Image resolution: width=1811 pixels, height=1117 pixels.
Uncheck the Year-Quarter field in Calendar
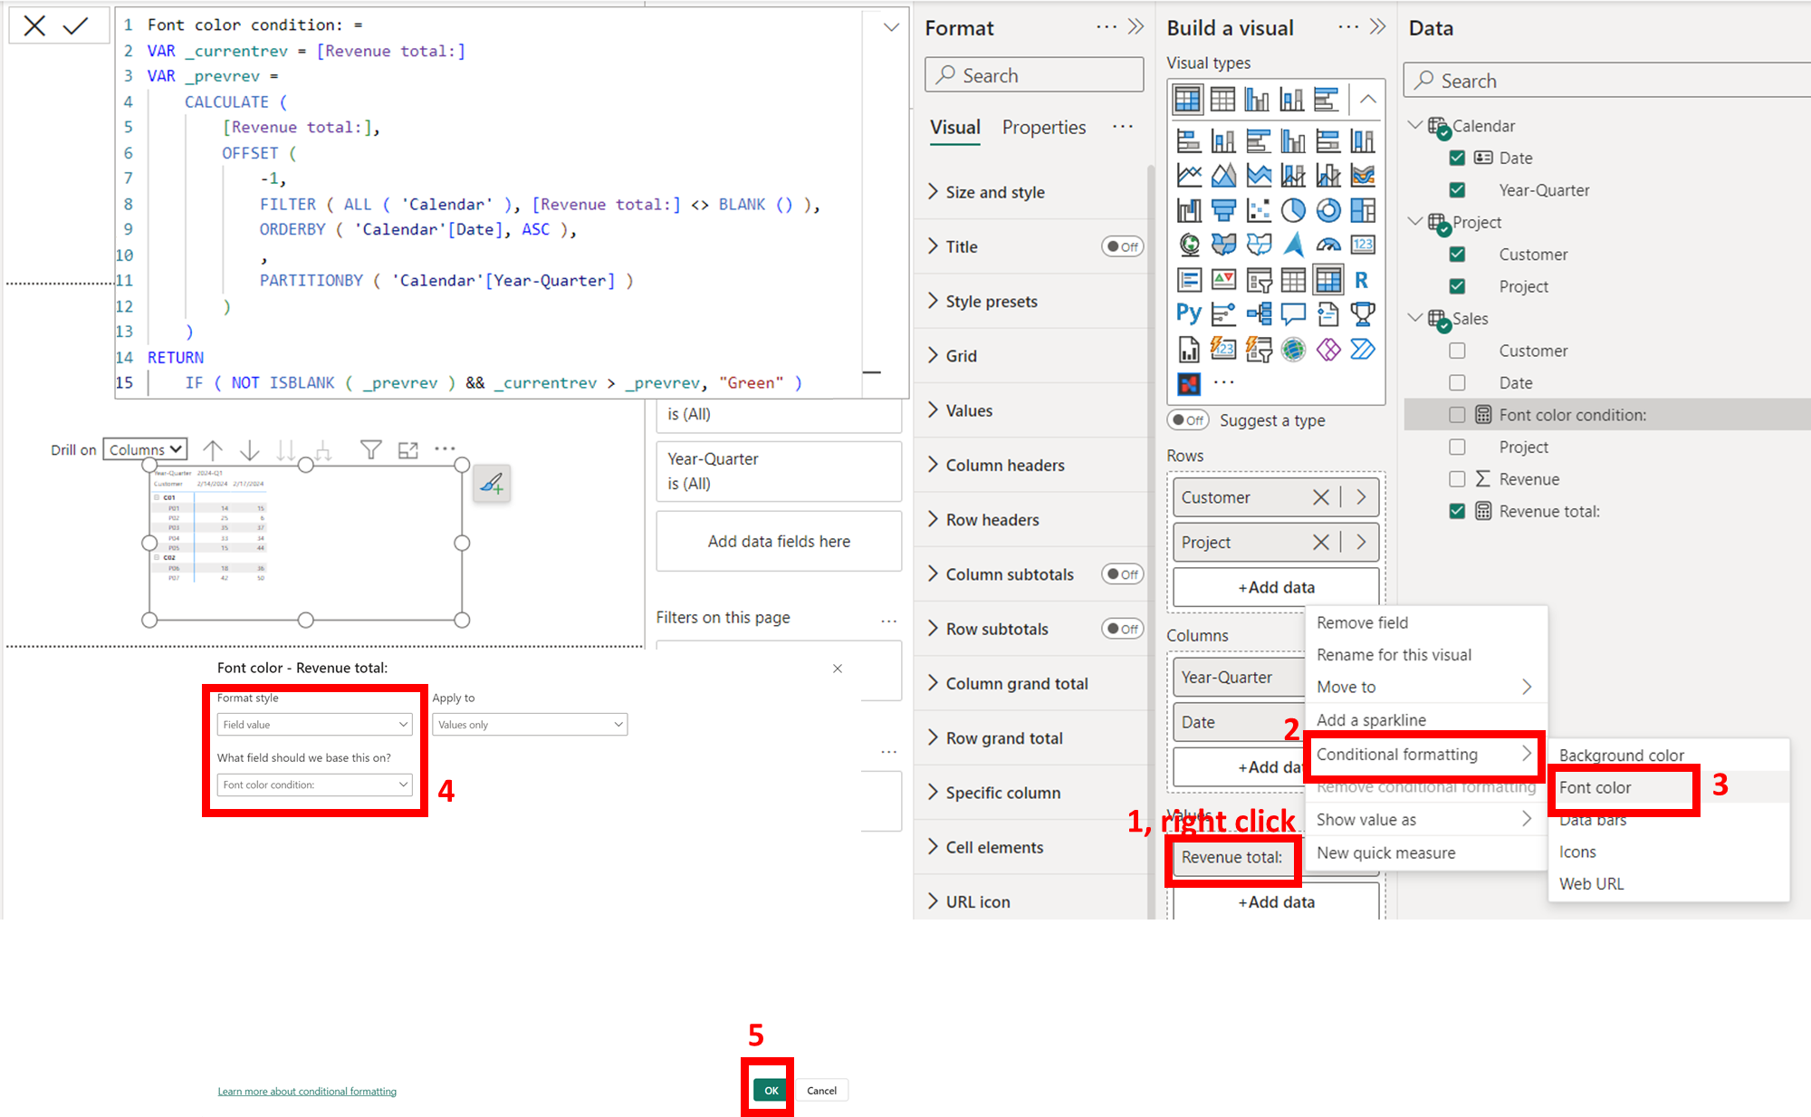point(1457,190)
